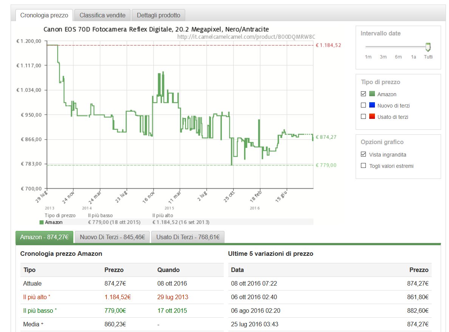Click the blue Nuovo di terzi swatch

click(x=372, y=105)
